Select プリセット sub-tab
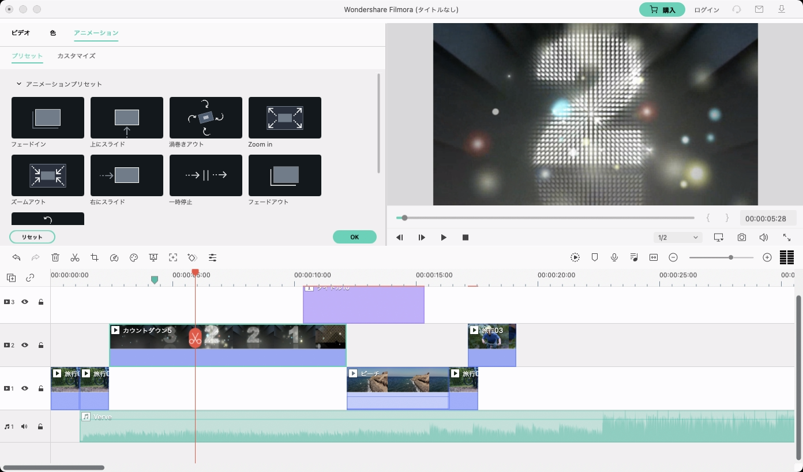The height and width of the screenshot is (472, 803). coord(27,56)
